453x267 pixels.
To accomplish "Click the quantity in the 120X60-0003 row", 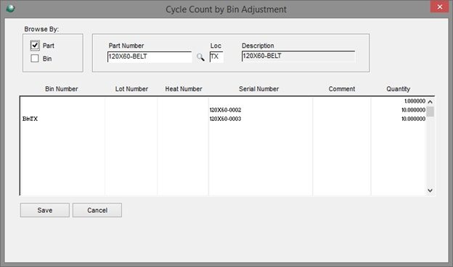I will pyautogui.click(x=413, y=119).
